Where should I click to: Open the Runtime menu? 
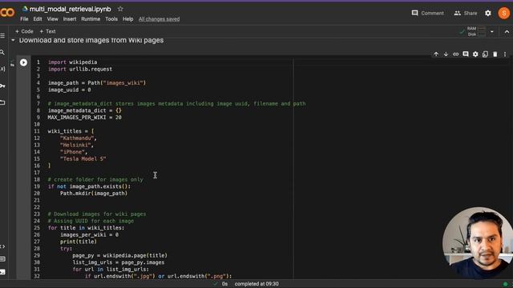[91, 19]
